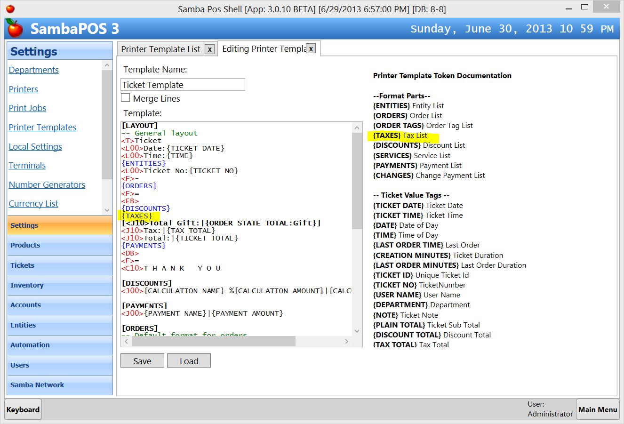Open the on-screen Keyboard
Screen dimensions: 624x424
(x=23, y=409)
